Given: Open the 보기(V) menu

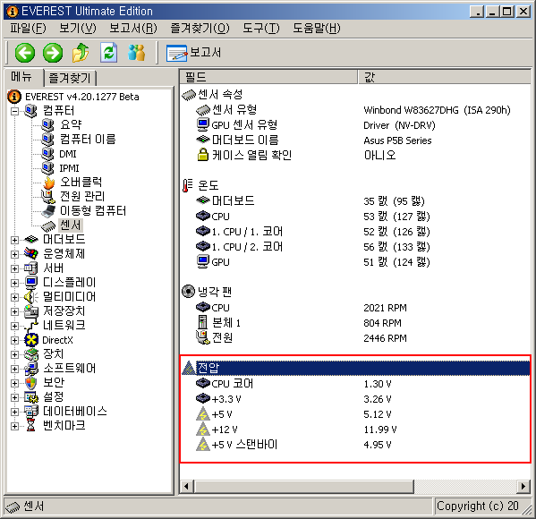Looking at the screenshot, I should pyautogui.click(x=78, y=29).
